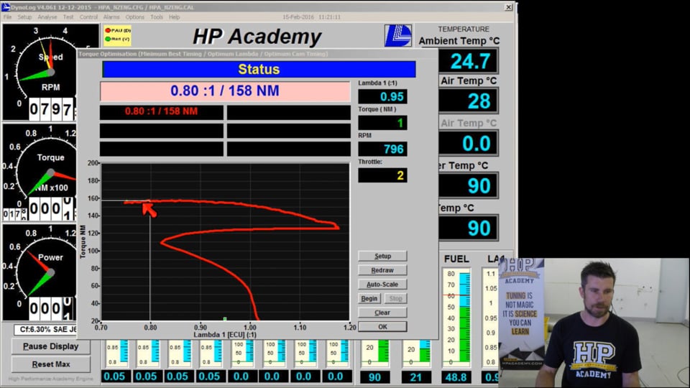The height and width of the screenshot is (388, 690).
Task: Click the DynoLog app icon in title bar
Action: point(6,6)
